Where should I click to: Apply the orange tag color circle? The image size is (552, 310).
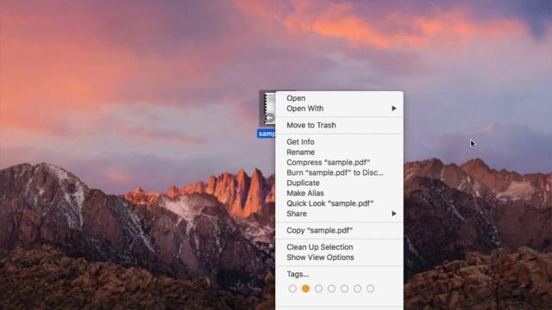click(305, 288)
